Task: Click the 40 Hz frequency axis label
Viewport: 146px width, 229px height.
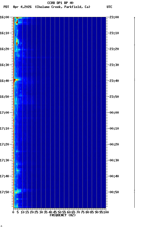Action: click(50, 212)
